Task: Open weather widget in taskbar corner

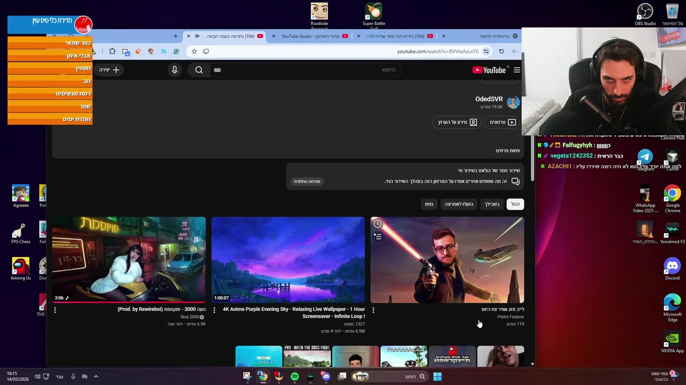Action: [x=665, y=376]
